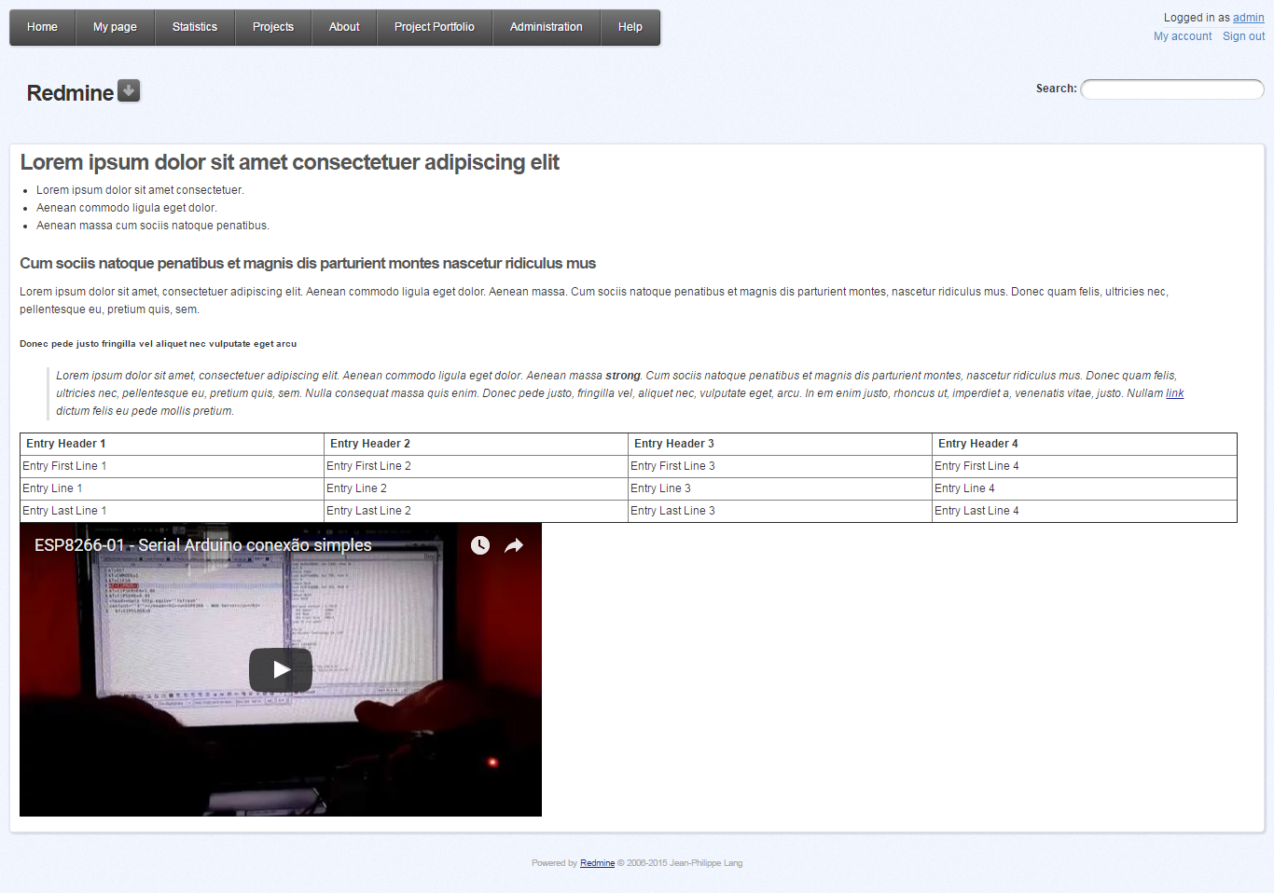Open Project Portfolio in the top menu
The image size is (1274, 893).
coord(435,27)
